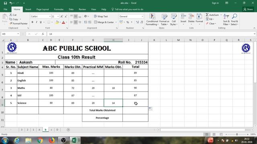Increase font size with the larger A icon
The image size is (257, 144).
point(62,16)
